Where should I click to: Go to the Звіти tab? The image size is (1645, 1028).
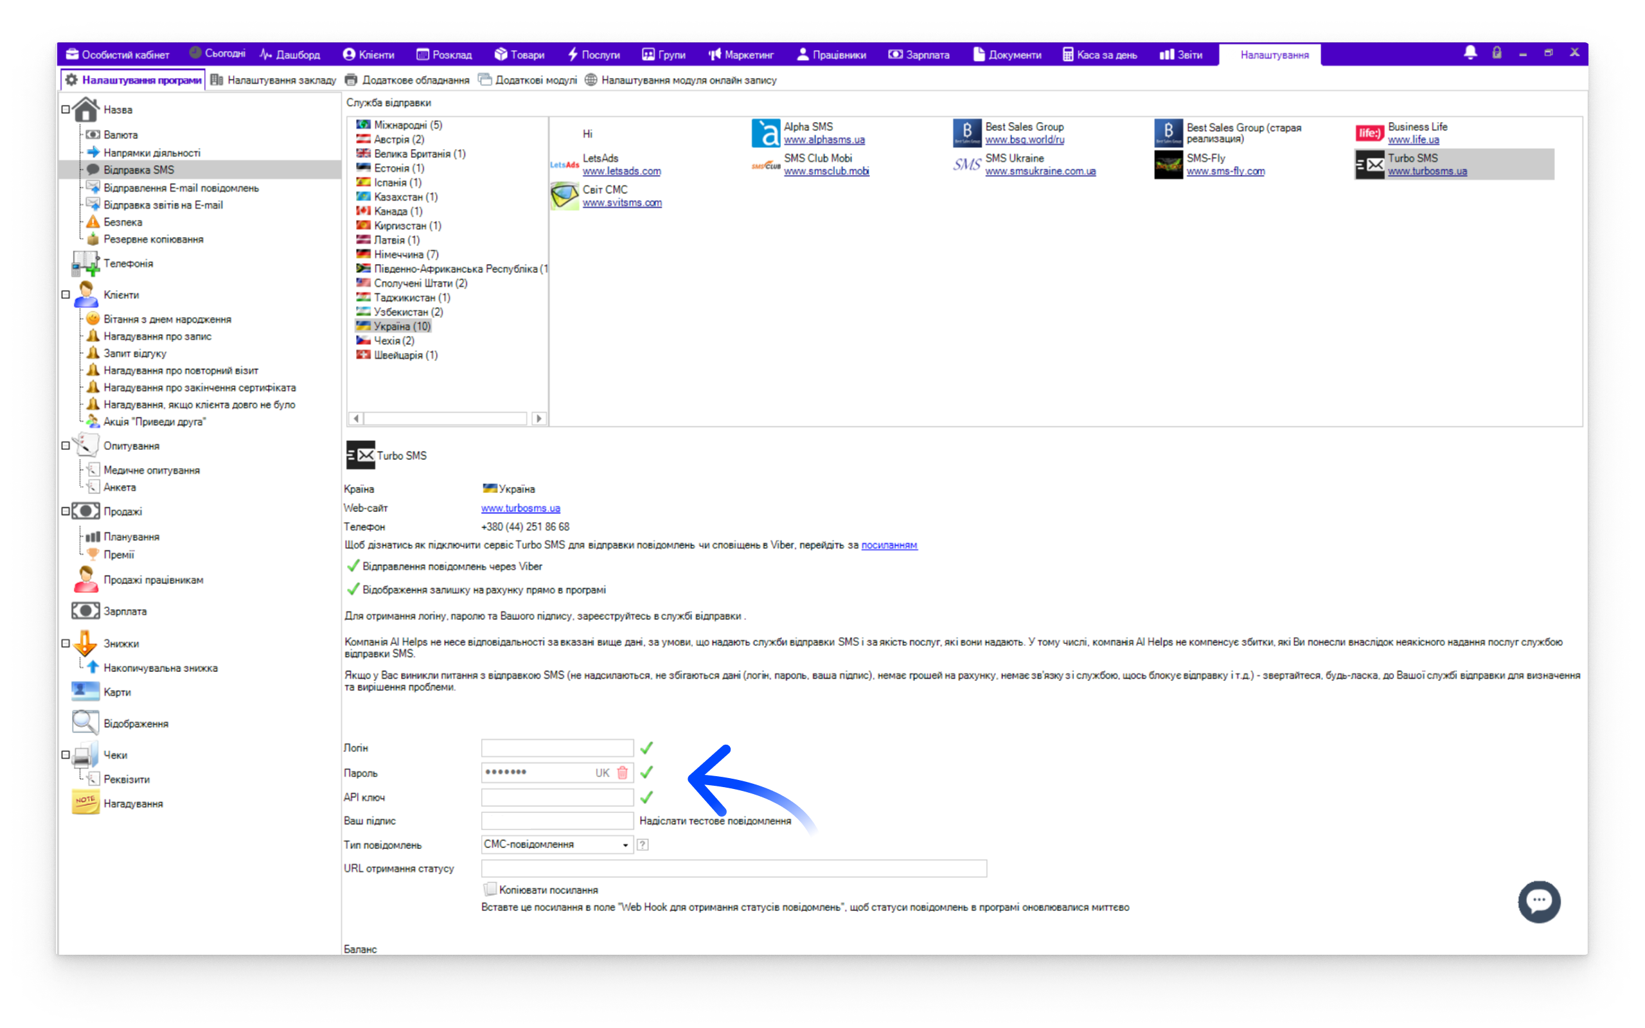click(x=1180, y=55)
